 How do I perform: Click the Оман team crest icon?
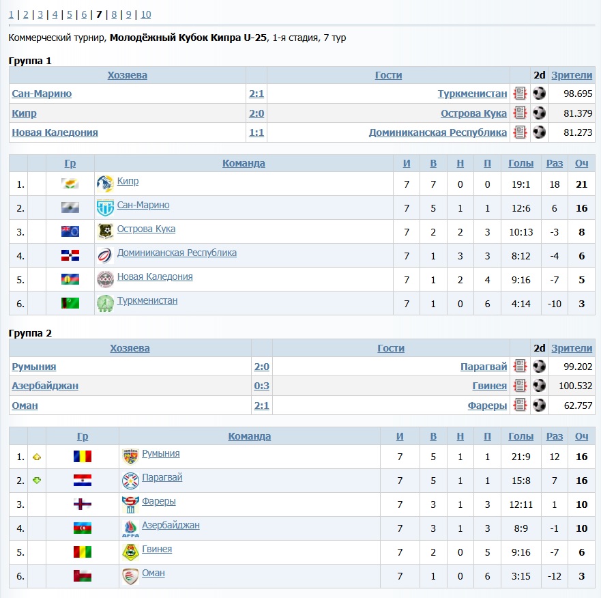point(130,575)
